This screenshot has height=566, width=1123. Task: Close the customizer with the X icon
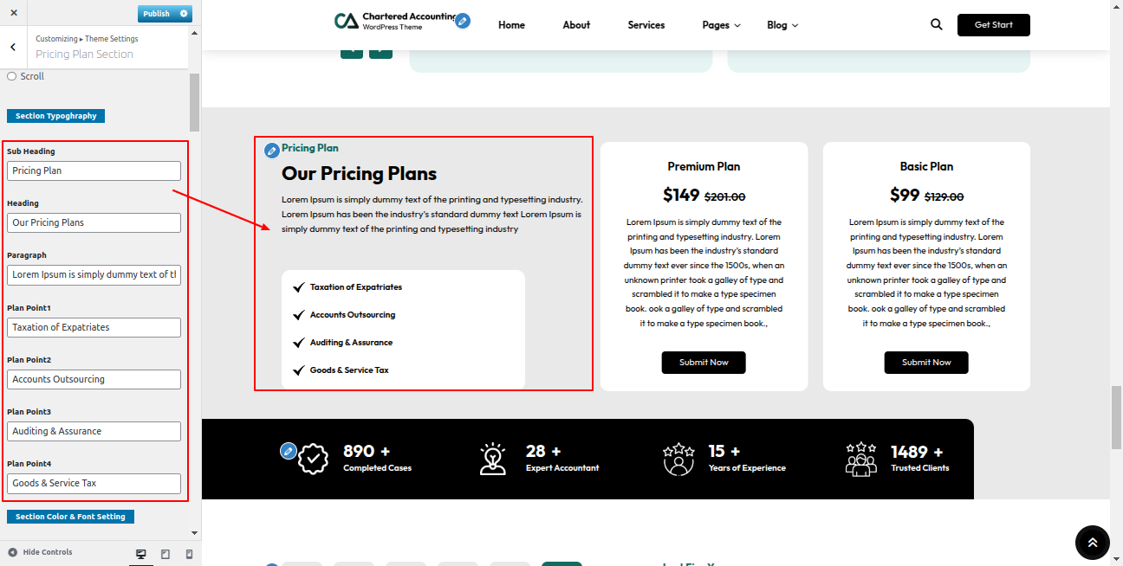click(x=13, y=13)
